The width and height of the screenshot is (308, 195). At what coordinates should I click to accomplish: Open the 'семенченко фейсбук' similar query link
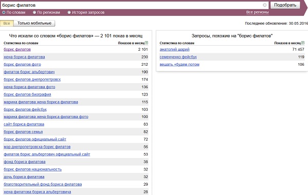[178, 57]
